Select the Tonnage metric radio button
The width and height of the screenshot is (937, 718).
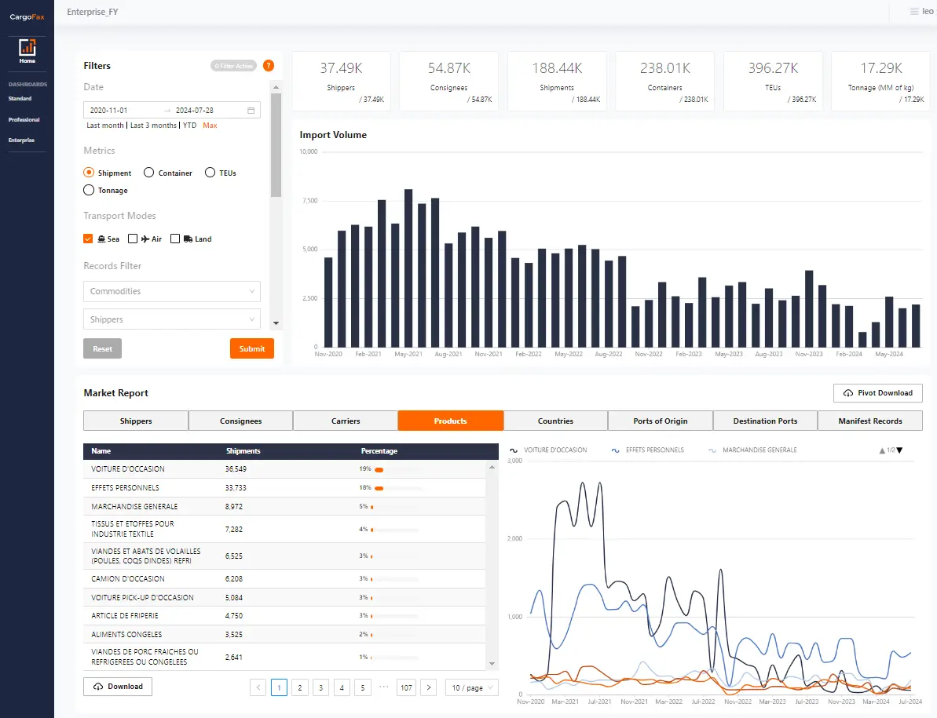[x=89, y=190]
